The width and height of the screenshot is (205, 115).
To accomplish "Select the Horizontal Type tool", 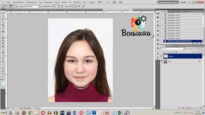I will click(3, 59).
